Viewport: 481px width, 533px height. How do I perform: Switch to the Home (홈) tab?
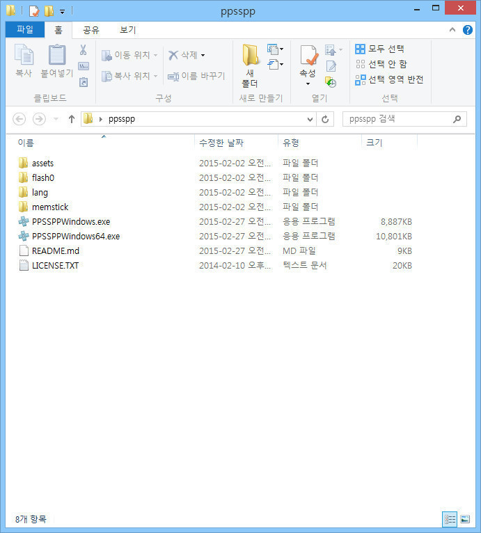pyautogui.click(x=58, y=30)
